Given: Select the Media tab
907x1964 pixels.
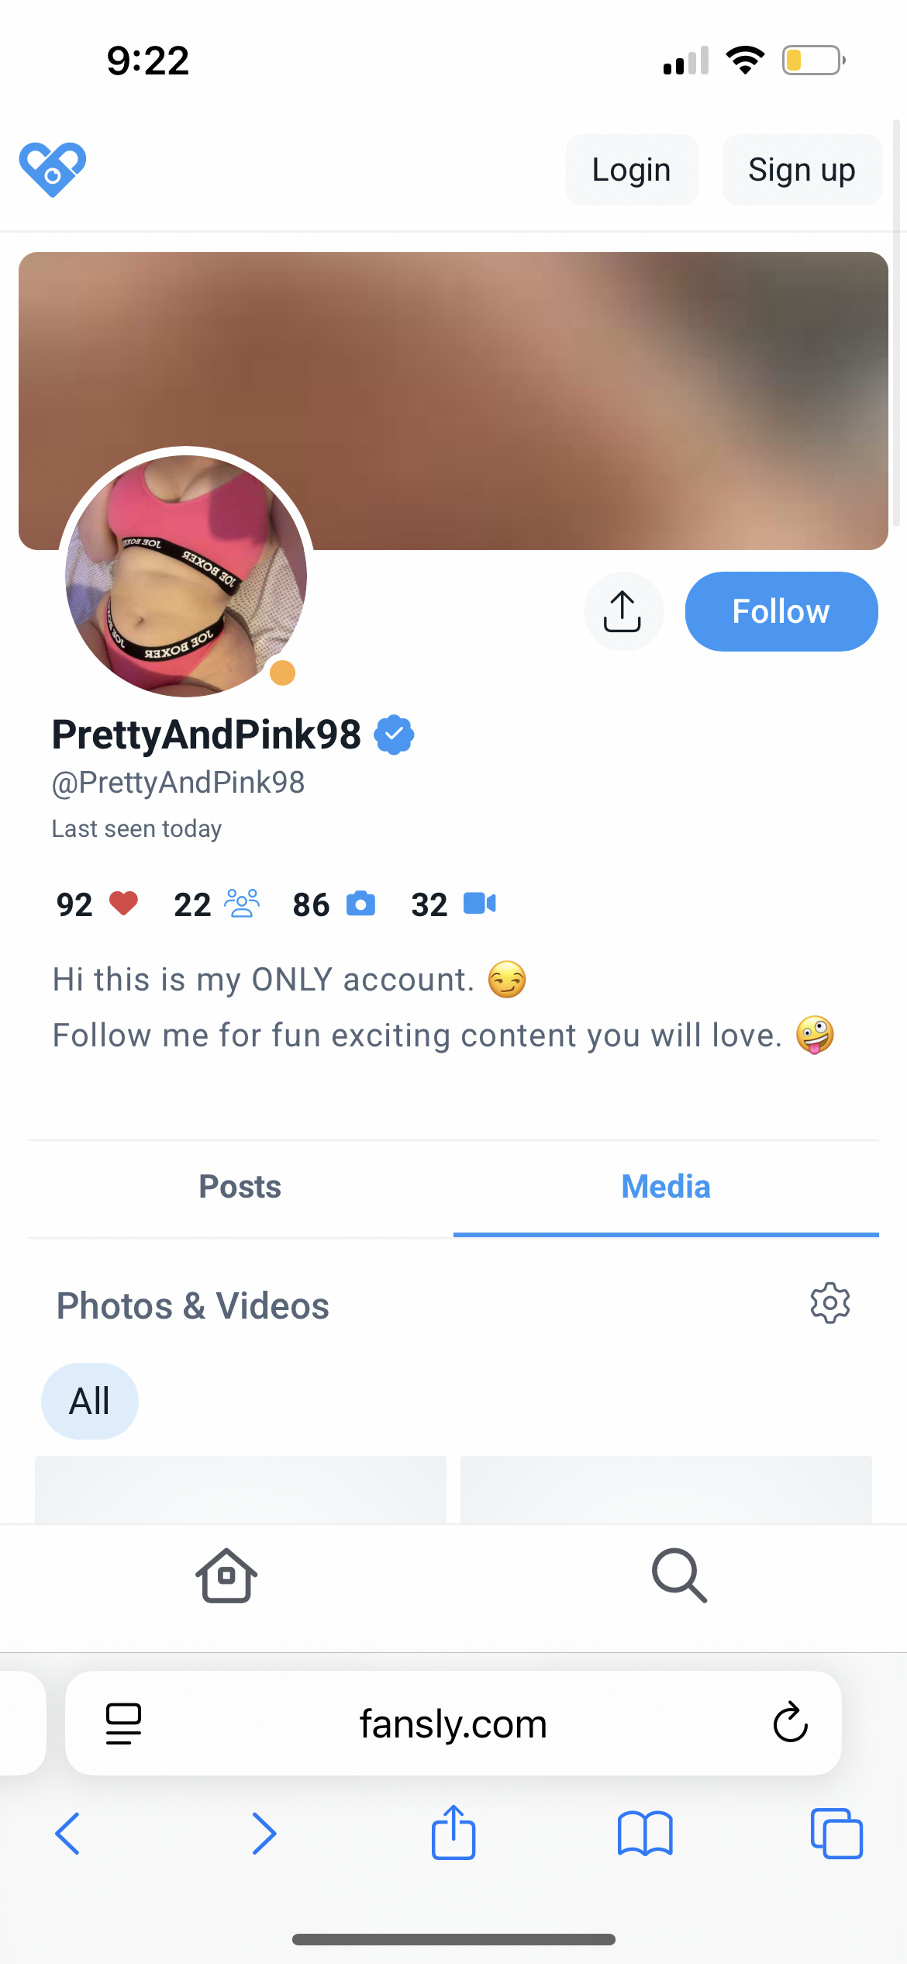Looking at the screenshot, I should pos(666,1187).
